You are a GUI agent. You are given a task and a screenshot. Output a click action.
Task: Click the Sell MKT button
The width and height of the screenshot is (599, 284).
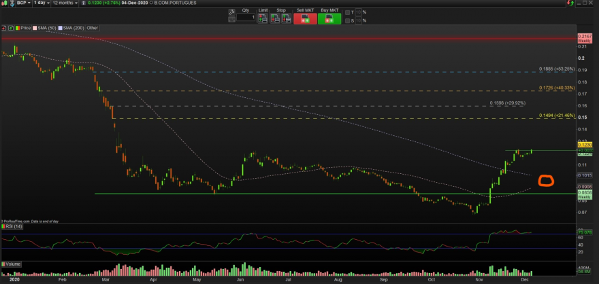pyautogui.click(x=305, y=18)
